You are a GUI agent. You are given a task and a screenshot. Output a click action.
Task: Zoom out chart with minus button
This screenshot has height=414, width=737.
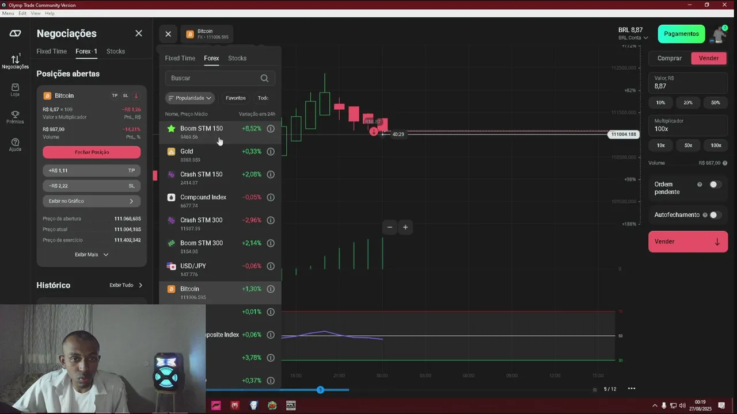(x=390, y=227)
